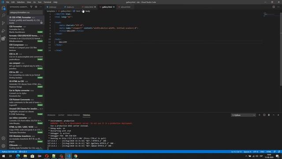The width and height of the screenshot is (282, 159).
Task: Install the CSS-in-JS extension
Action: tap(40, 59)
